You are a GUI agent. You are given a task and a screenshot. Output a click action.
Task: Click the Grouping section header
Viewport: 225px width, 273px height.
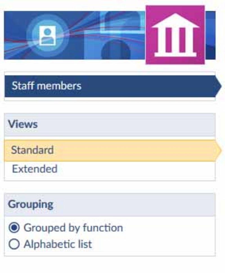110,205
